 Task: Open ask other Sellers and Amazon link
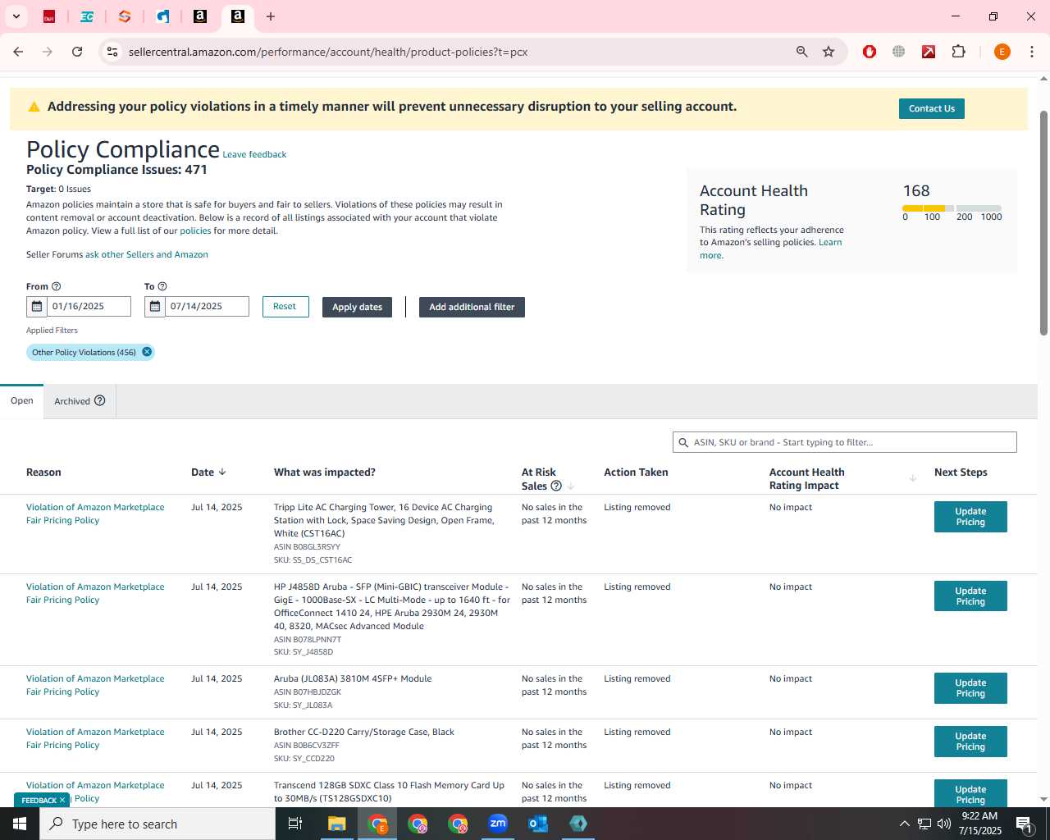coord(147,254)
